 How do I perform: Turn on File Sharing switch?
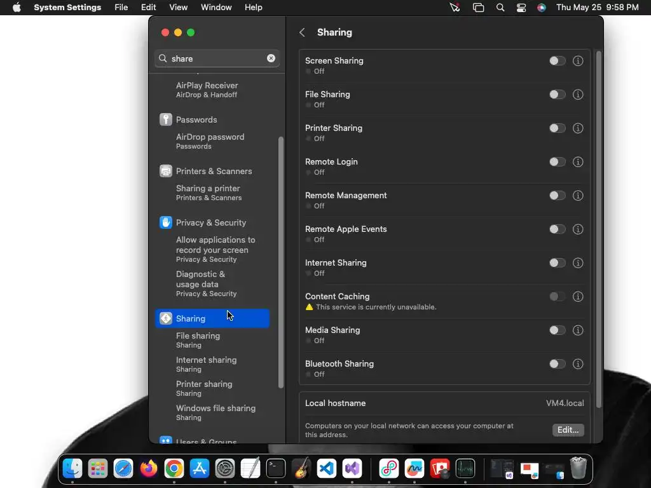557,95
